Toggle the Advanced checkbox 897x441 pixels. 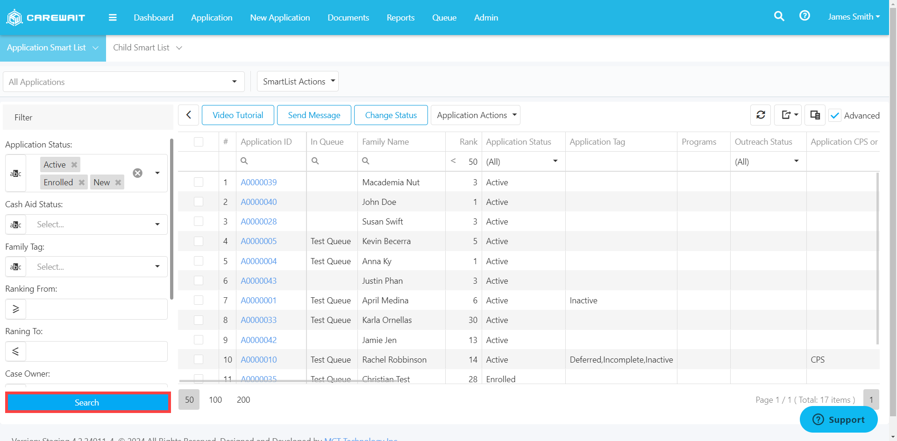tap(835, 115)
